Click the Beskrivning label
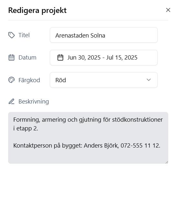 34,102
